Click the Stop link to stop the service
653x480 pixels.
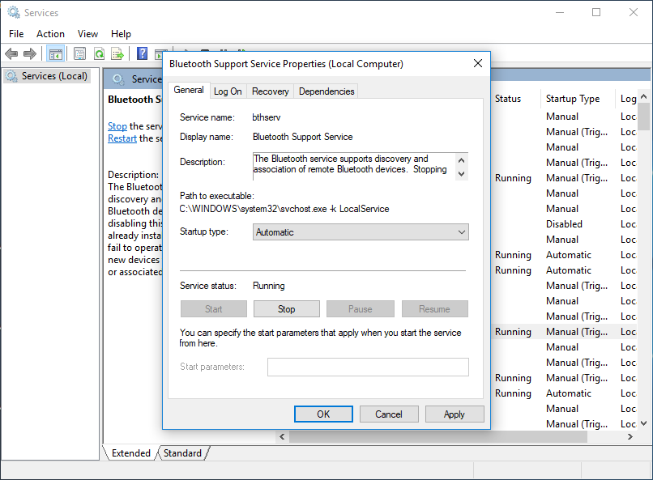117,125
